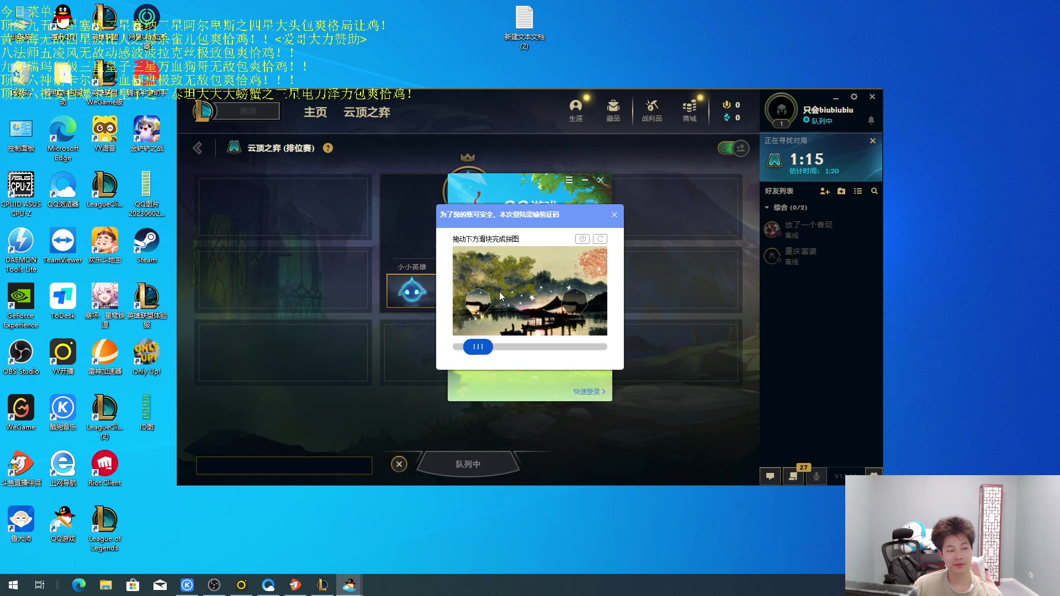Search friends with magnifier icon
The width and height of the screenshot is (1060, 596).
(x=874, y=191)
